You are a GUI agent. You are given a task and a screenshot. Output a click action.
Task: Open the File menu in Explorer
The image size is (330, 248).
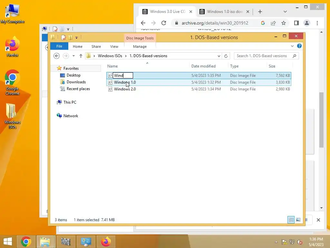tap(59, 46)
